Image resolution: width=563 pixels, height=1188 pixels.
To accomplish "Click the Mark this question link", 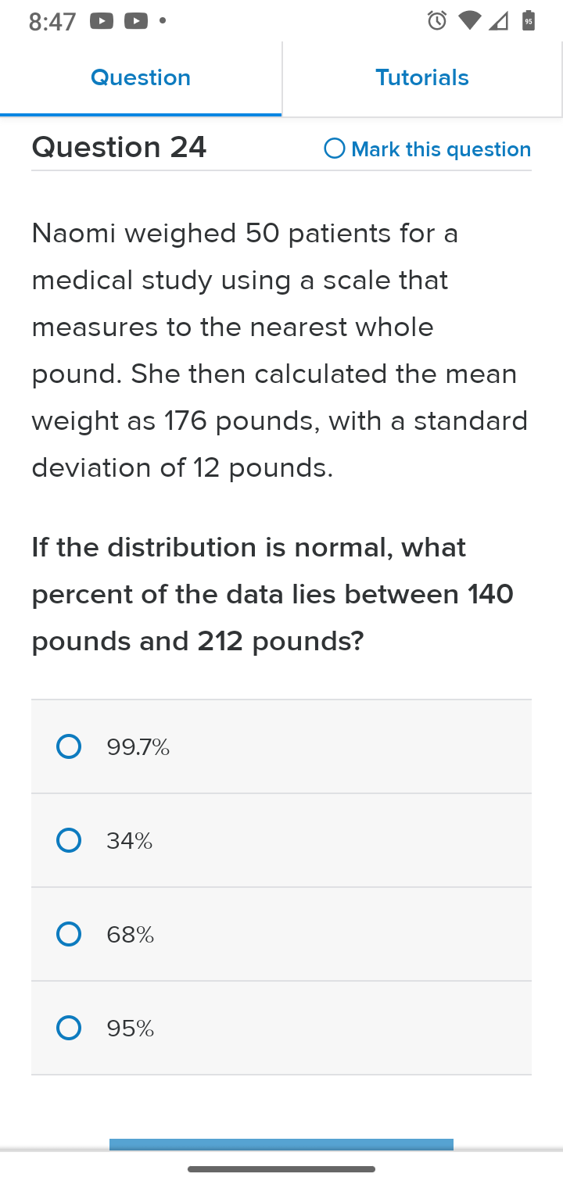I will pos(441,149).
